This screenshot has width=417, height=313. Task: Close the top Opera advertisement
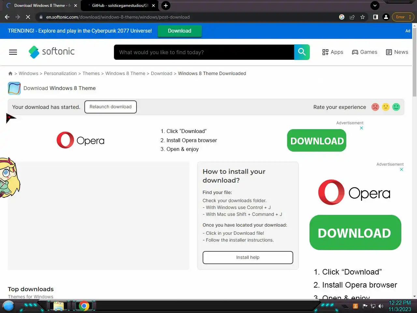click(x=361, y=128)
